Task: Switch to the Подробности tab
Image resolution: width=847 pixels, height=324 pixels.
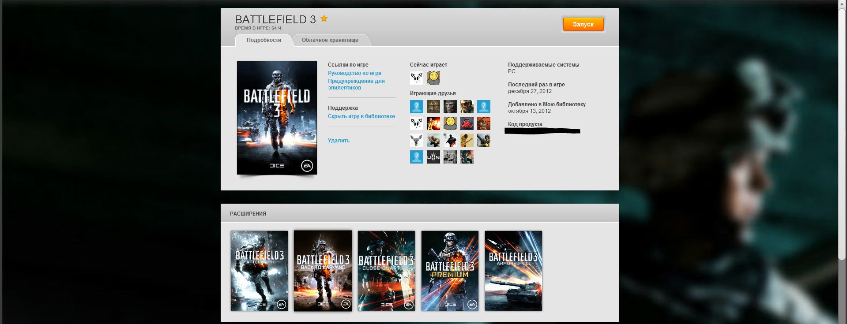Action: pos(264,40)
